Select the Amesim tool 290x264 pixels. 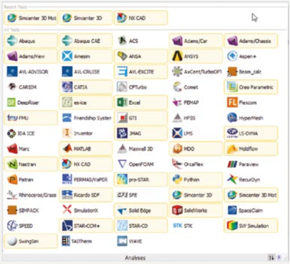click(x=86, y=56)
